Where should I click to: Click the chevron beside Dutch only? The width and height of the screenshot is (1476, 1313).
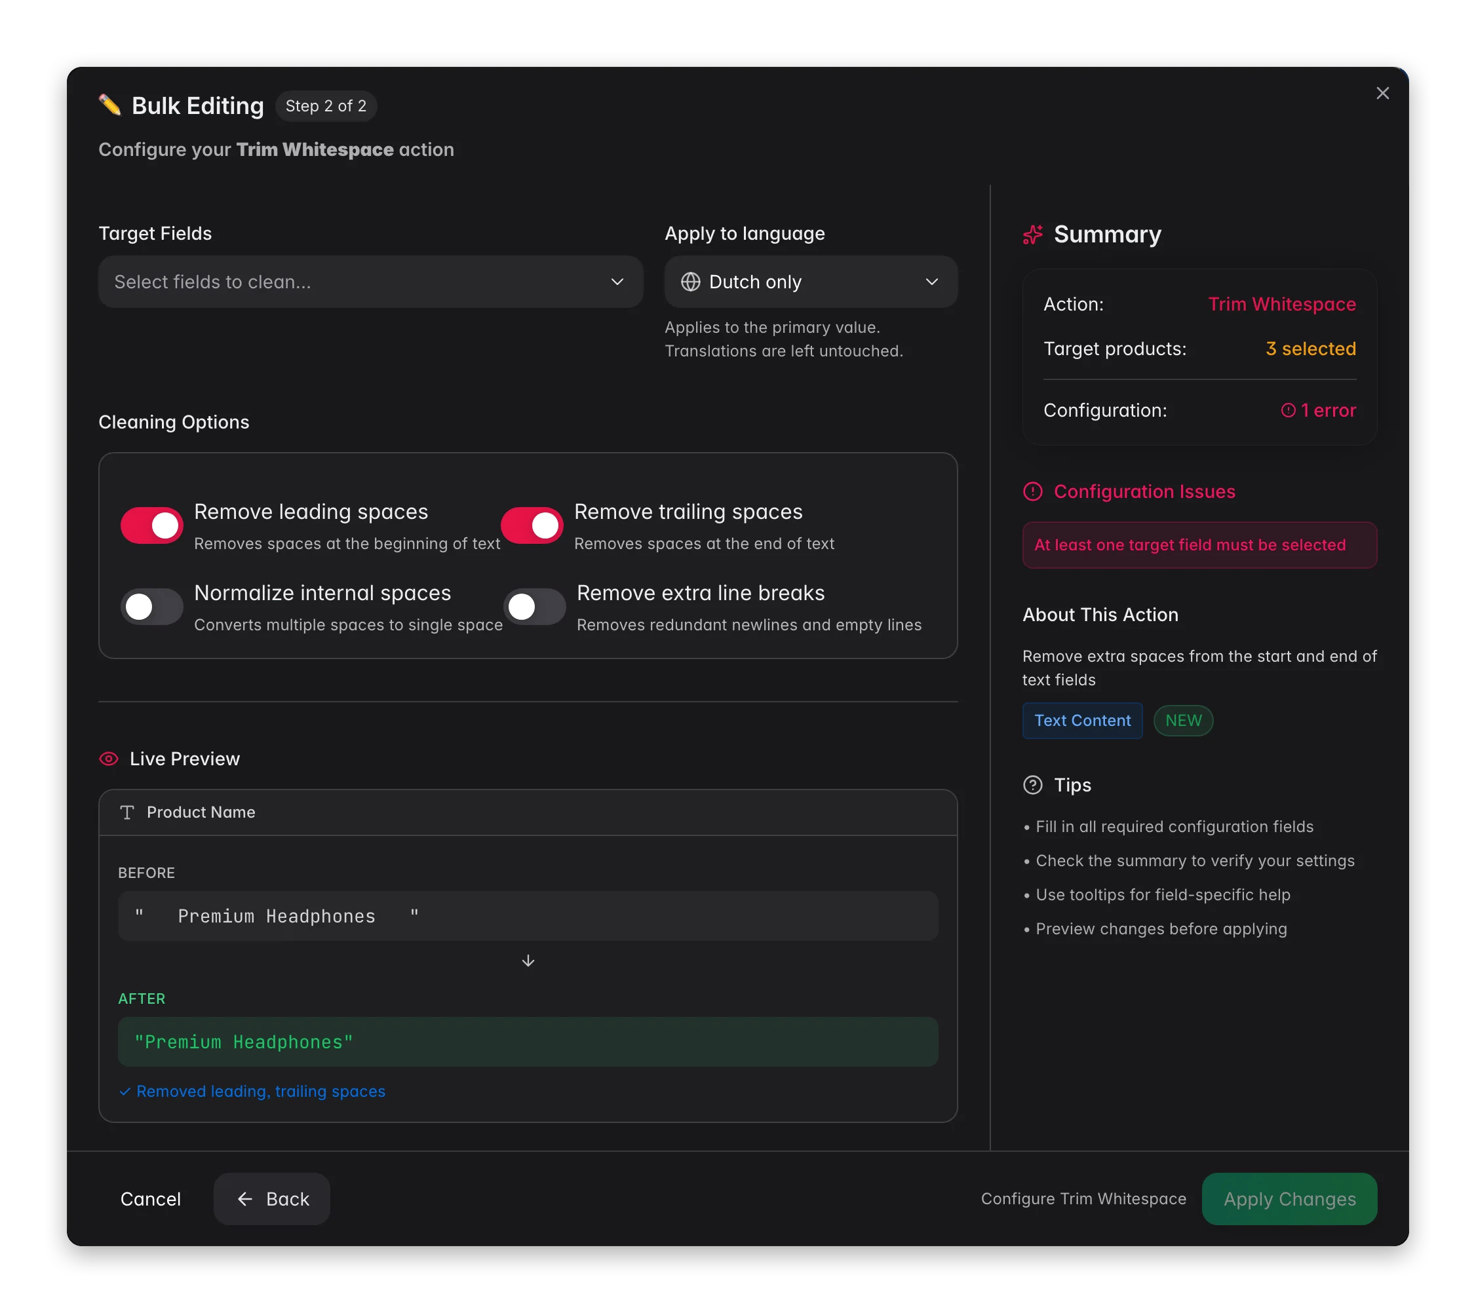tap(931, 282)
